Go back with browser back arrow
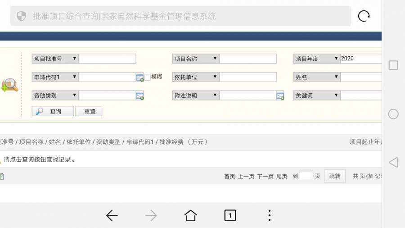The image size is (405, 228). 112,215
